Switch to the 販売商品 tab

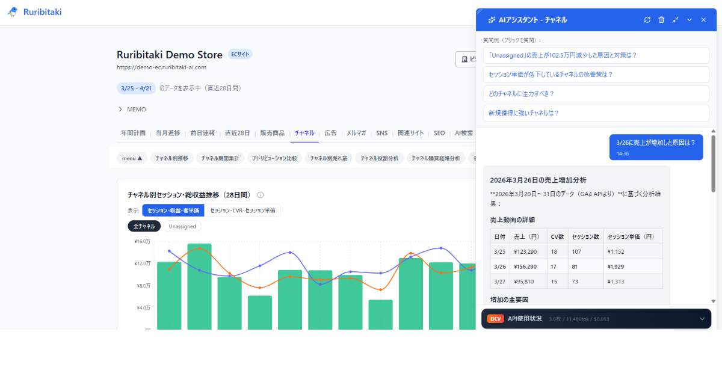[x=272, y=133]
